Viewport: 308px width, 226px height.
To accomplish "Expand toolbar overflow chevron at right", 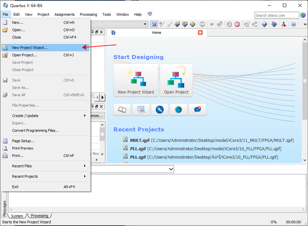I will pos(305,24).
